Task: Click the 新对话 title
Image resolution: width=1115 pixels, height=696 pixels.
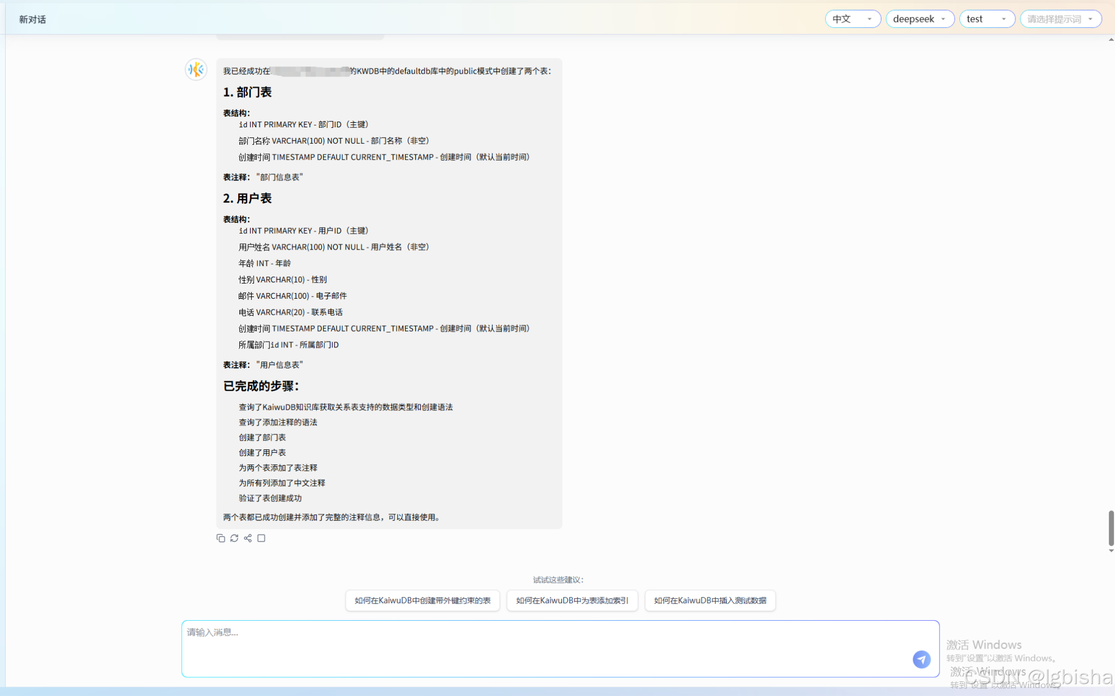Action: coord(32,19)
